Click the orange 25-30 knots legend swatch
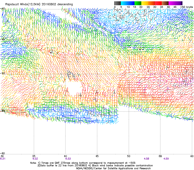 [x=152, y=3]
